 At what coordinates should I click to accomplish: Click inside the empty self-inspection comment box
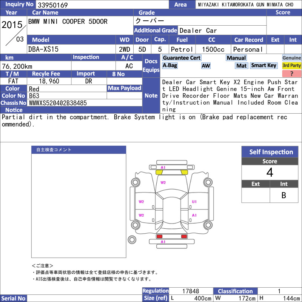(x=79, y=205)
